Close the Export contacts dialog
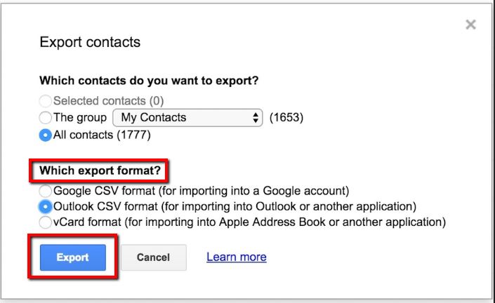495x303 pixels. click(x=470, y=25)
